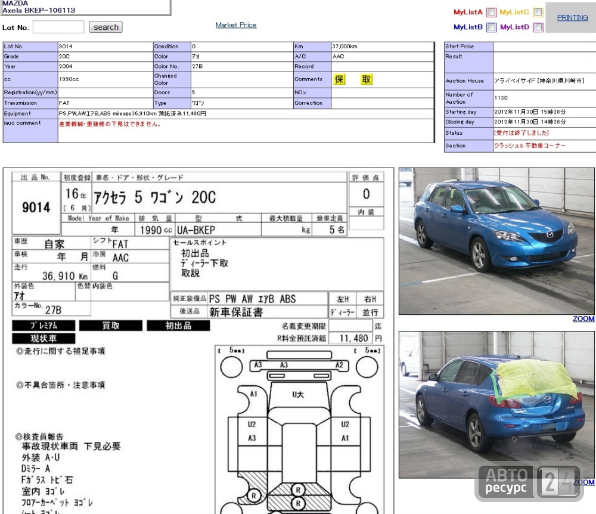Tick the MyListB checkbox
Screen dimensions: 596x514
[x=491, y=27]
